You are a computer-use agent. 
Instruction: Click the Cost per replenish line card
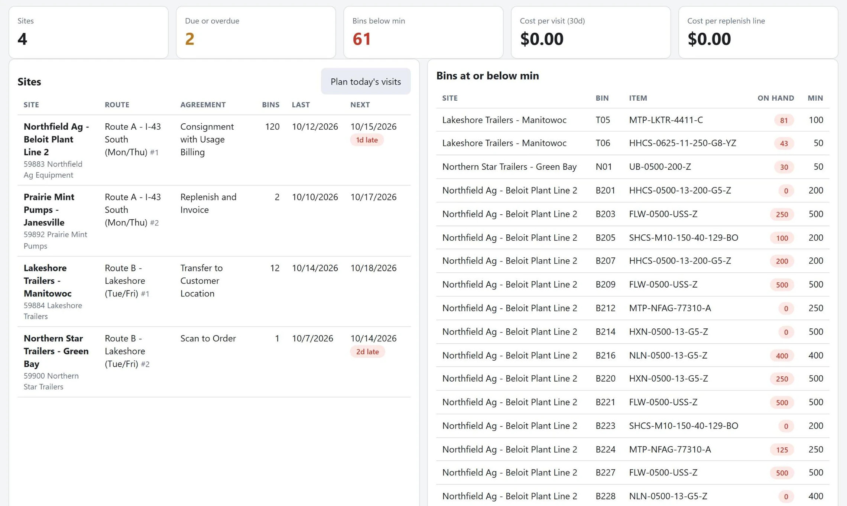(x=758, y=32)
